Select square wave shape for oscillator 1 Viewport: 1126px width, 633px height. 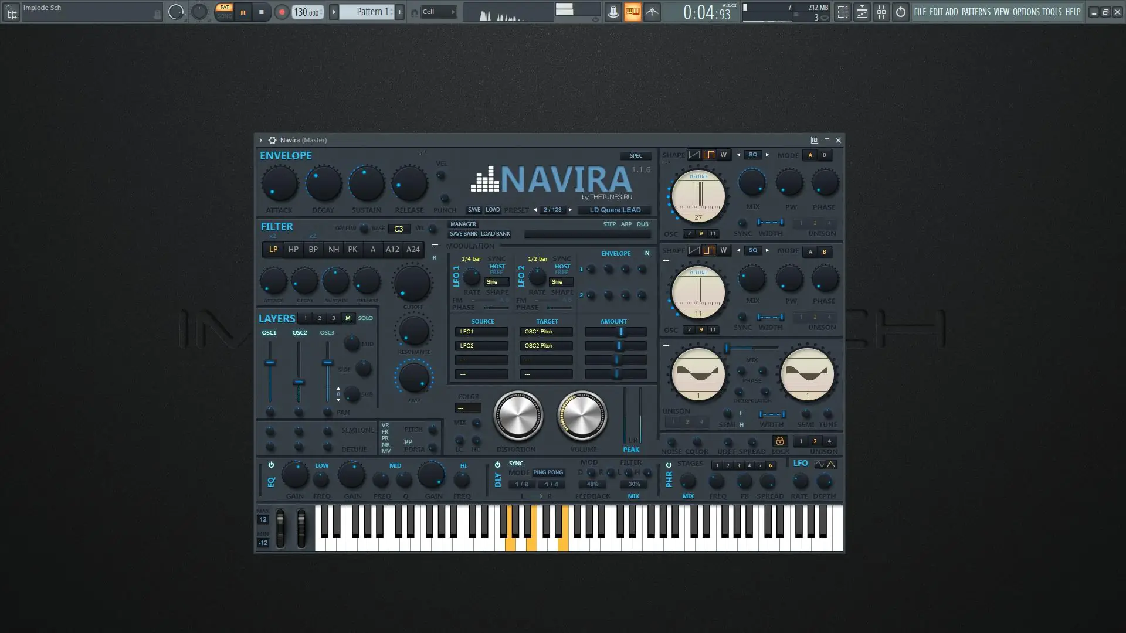pos(709,155)
